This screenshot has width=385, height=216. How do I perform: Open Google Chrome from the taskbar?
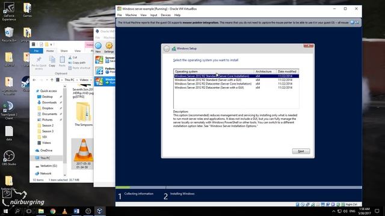click(53, 211)
